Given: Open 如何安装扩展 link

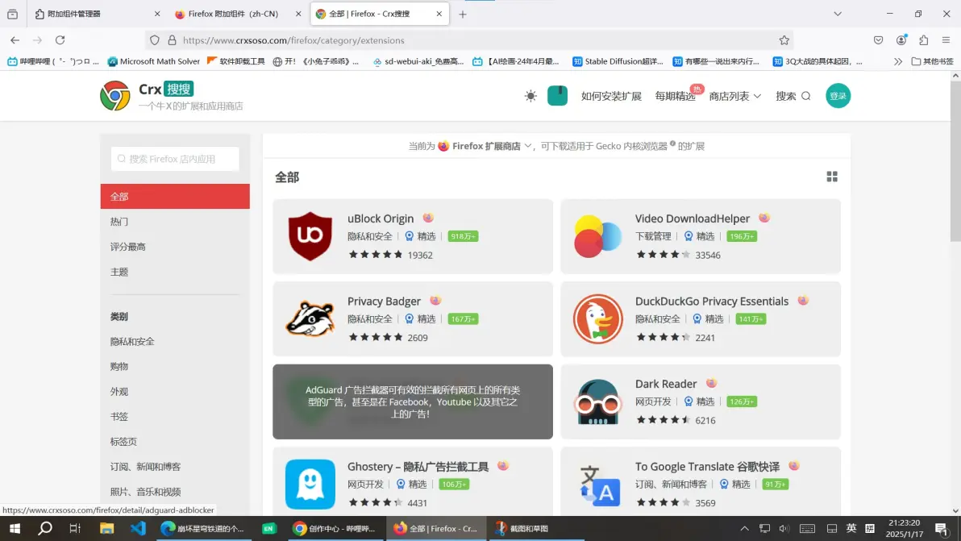Looking at the screenshot, I should pyautogui.click(x=611, y=96).
